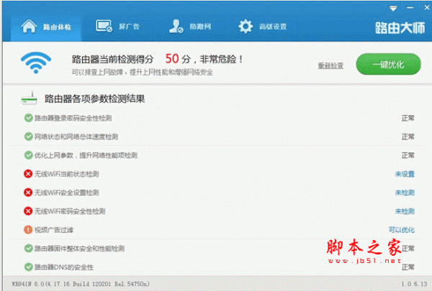Click red X for 无线WiFi当前状态检测
Viewport: 432px width, 291px height.
tap(28, 174)
